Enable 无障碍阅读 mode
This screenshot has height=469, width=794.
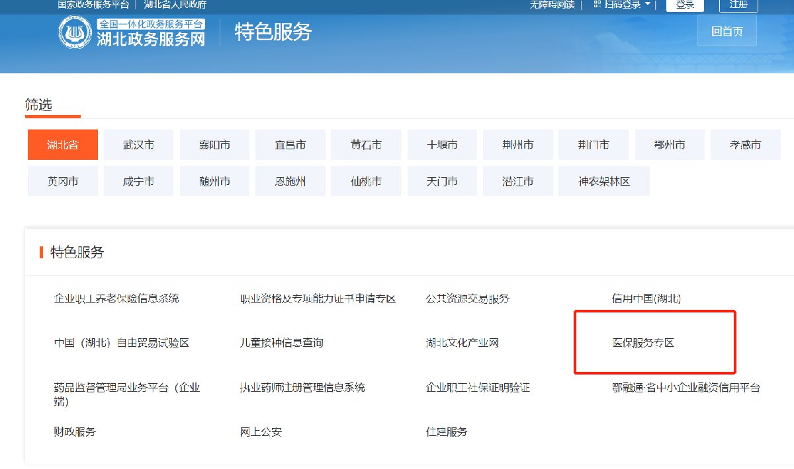point(552,5)
